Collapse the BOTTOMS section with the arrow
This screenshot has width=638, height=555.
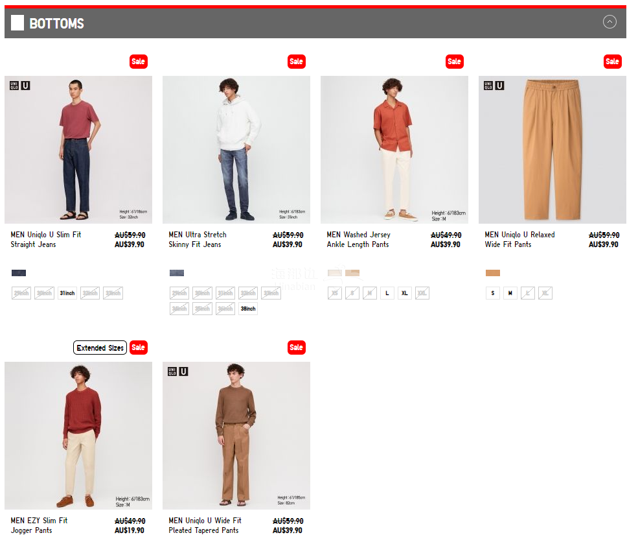(609, 22)
